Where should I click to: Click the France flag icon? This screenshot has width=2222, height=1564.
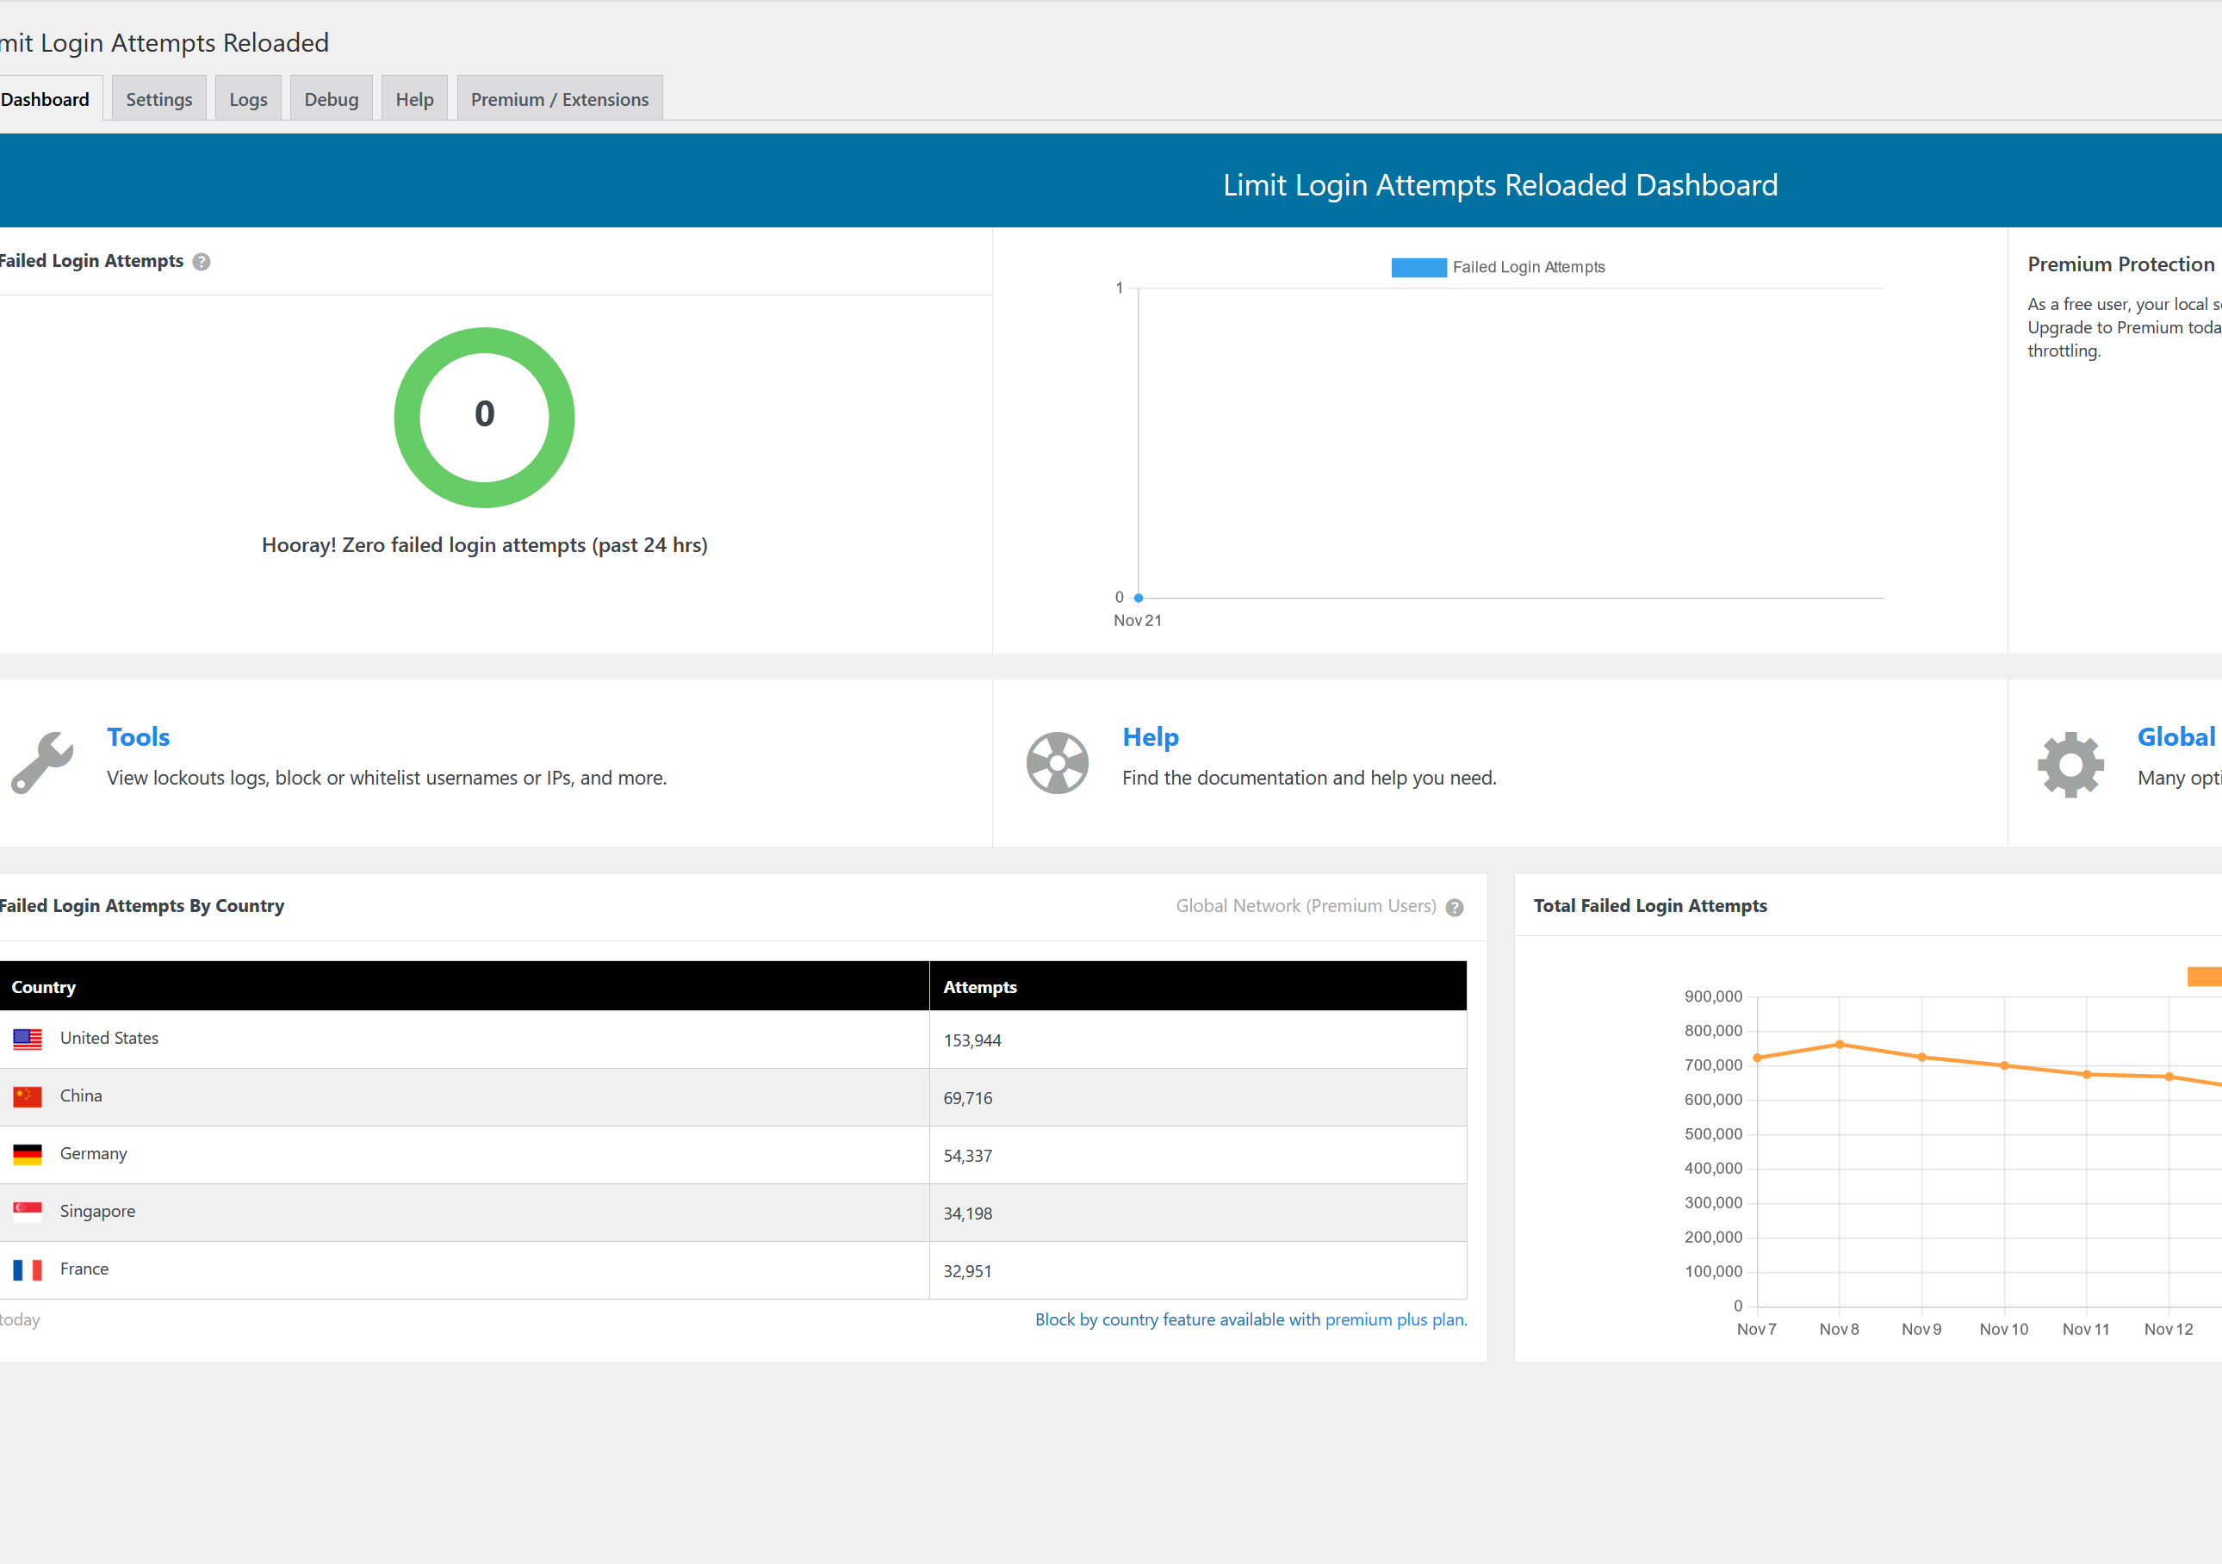point(27,1269)
